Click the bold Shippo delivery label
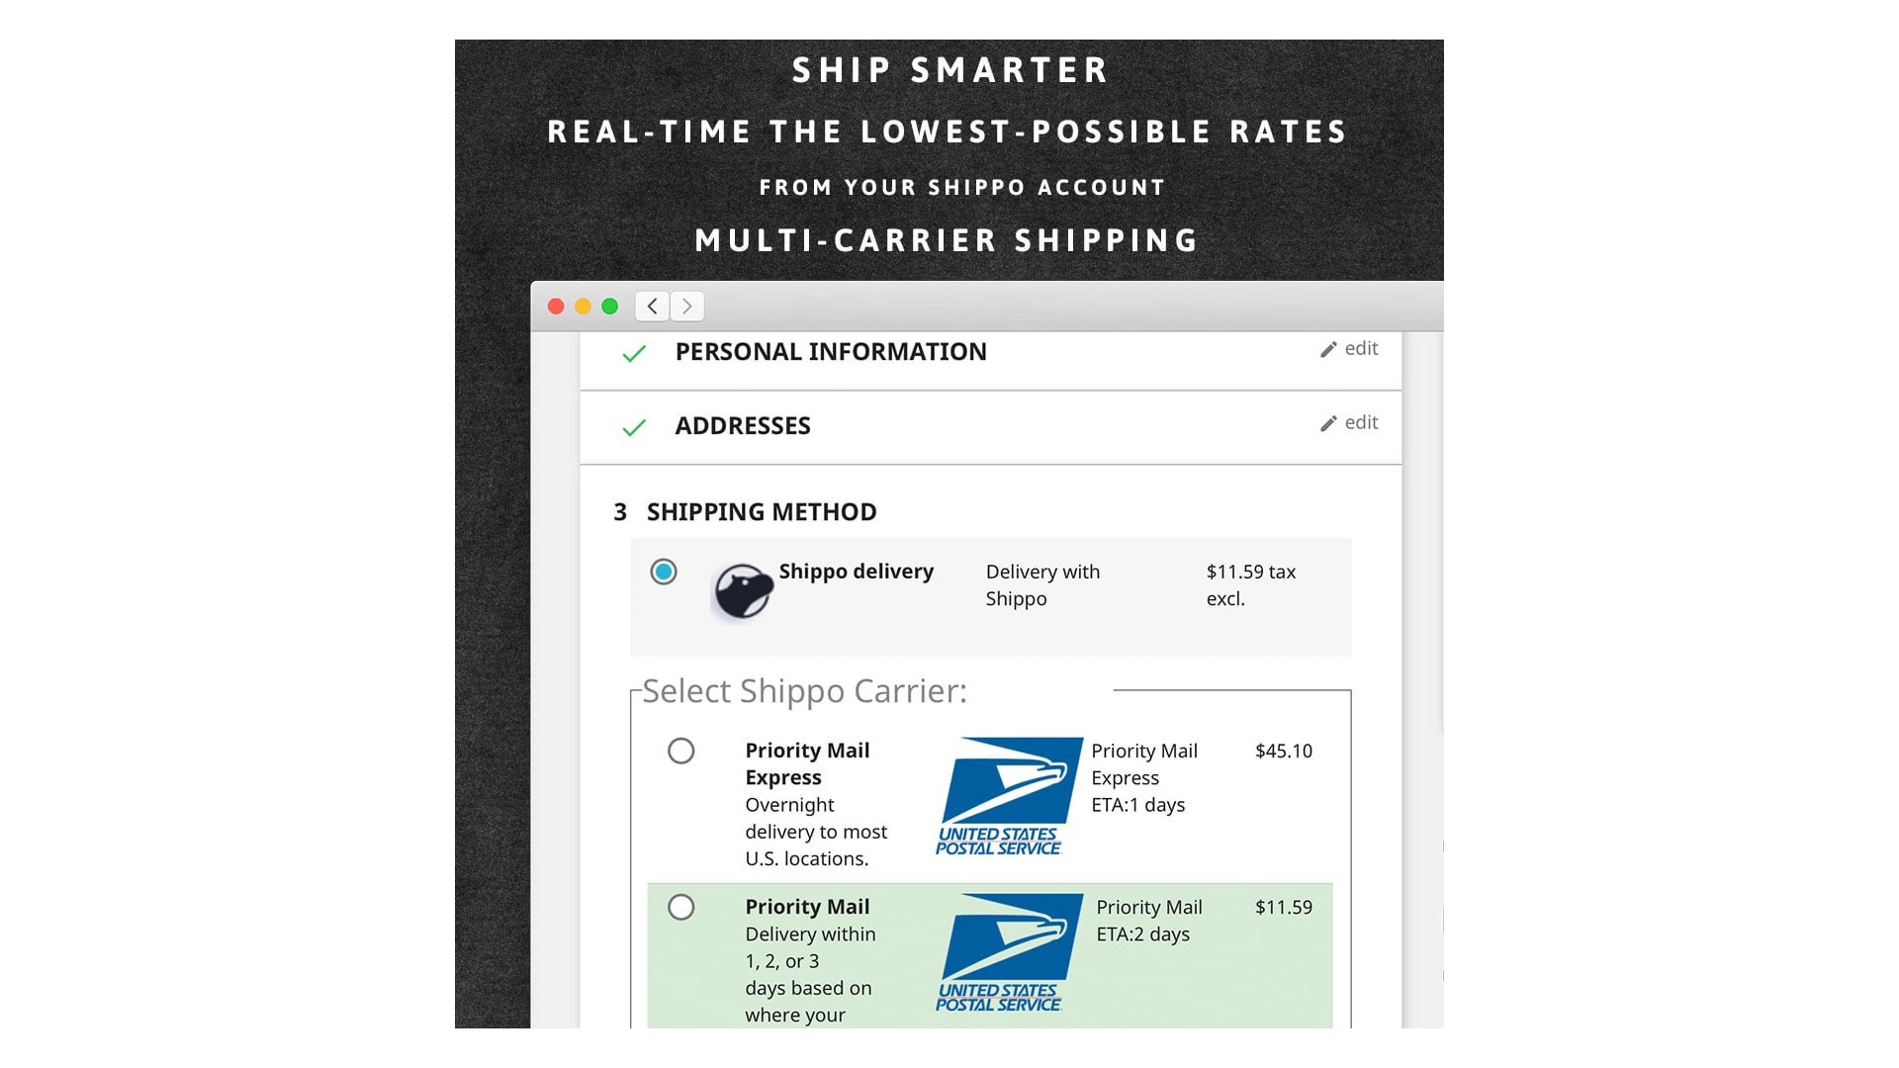The width and height of the screenshot is (1899, 1068). click(856, 572)
